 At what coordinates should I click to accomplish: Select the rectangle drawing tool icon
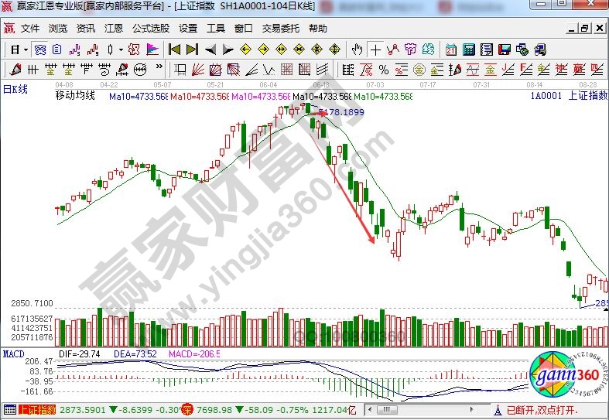tap(180, 70)
